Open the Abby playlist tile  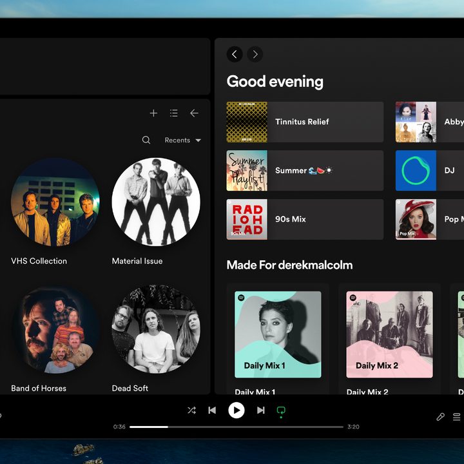coord(430,122)
